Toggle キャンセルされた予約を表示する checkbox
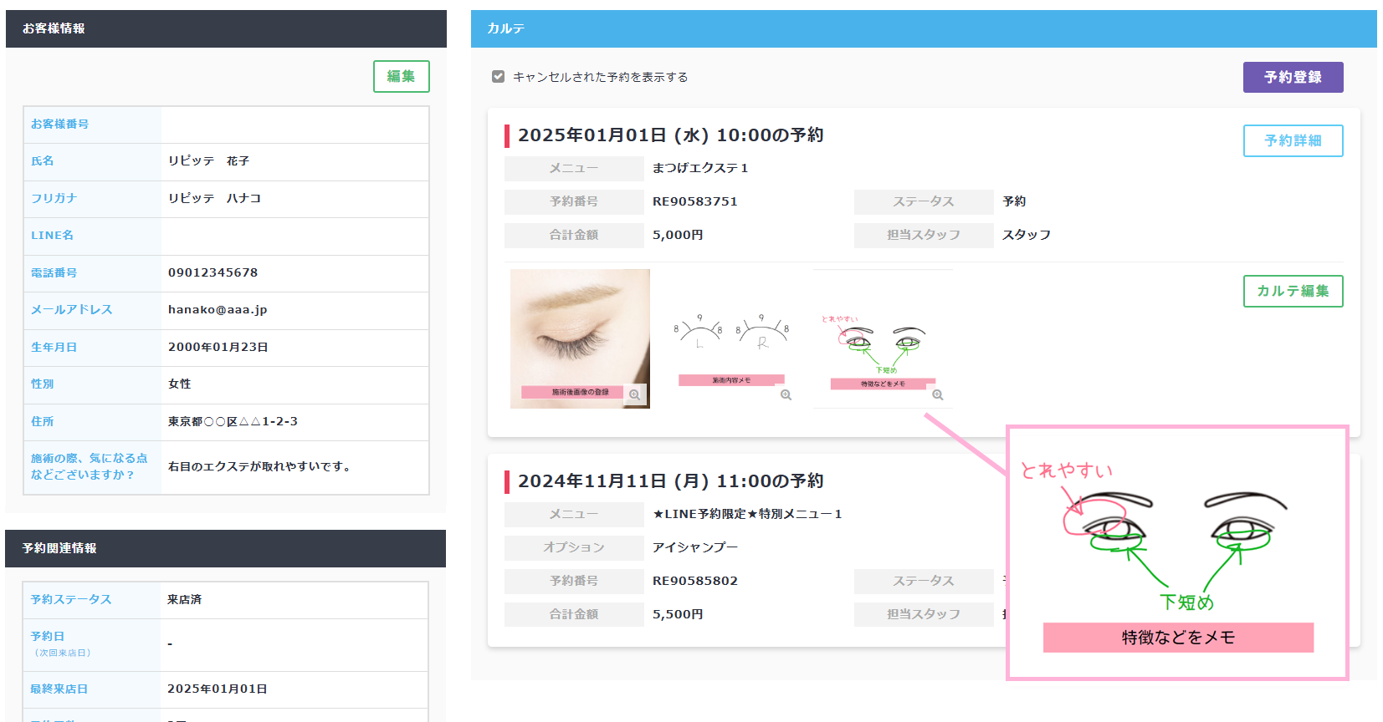The height and width of the screenshot is (722, 1383). [499, 77]
